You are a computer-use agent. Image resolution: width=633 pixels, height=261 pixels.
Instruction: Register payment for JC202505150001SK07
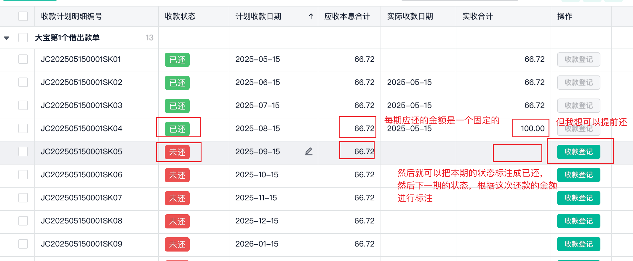point(578,198)
